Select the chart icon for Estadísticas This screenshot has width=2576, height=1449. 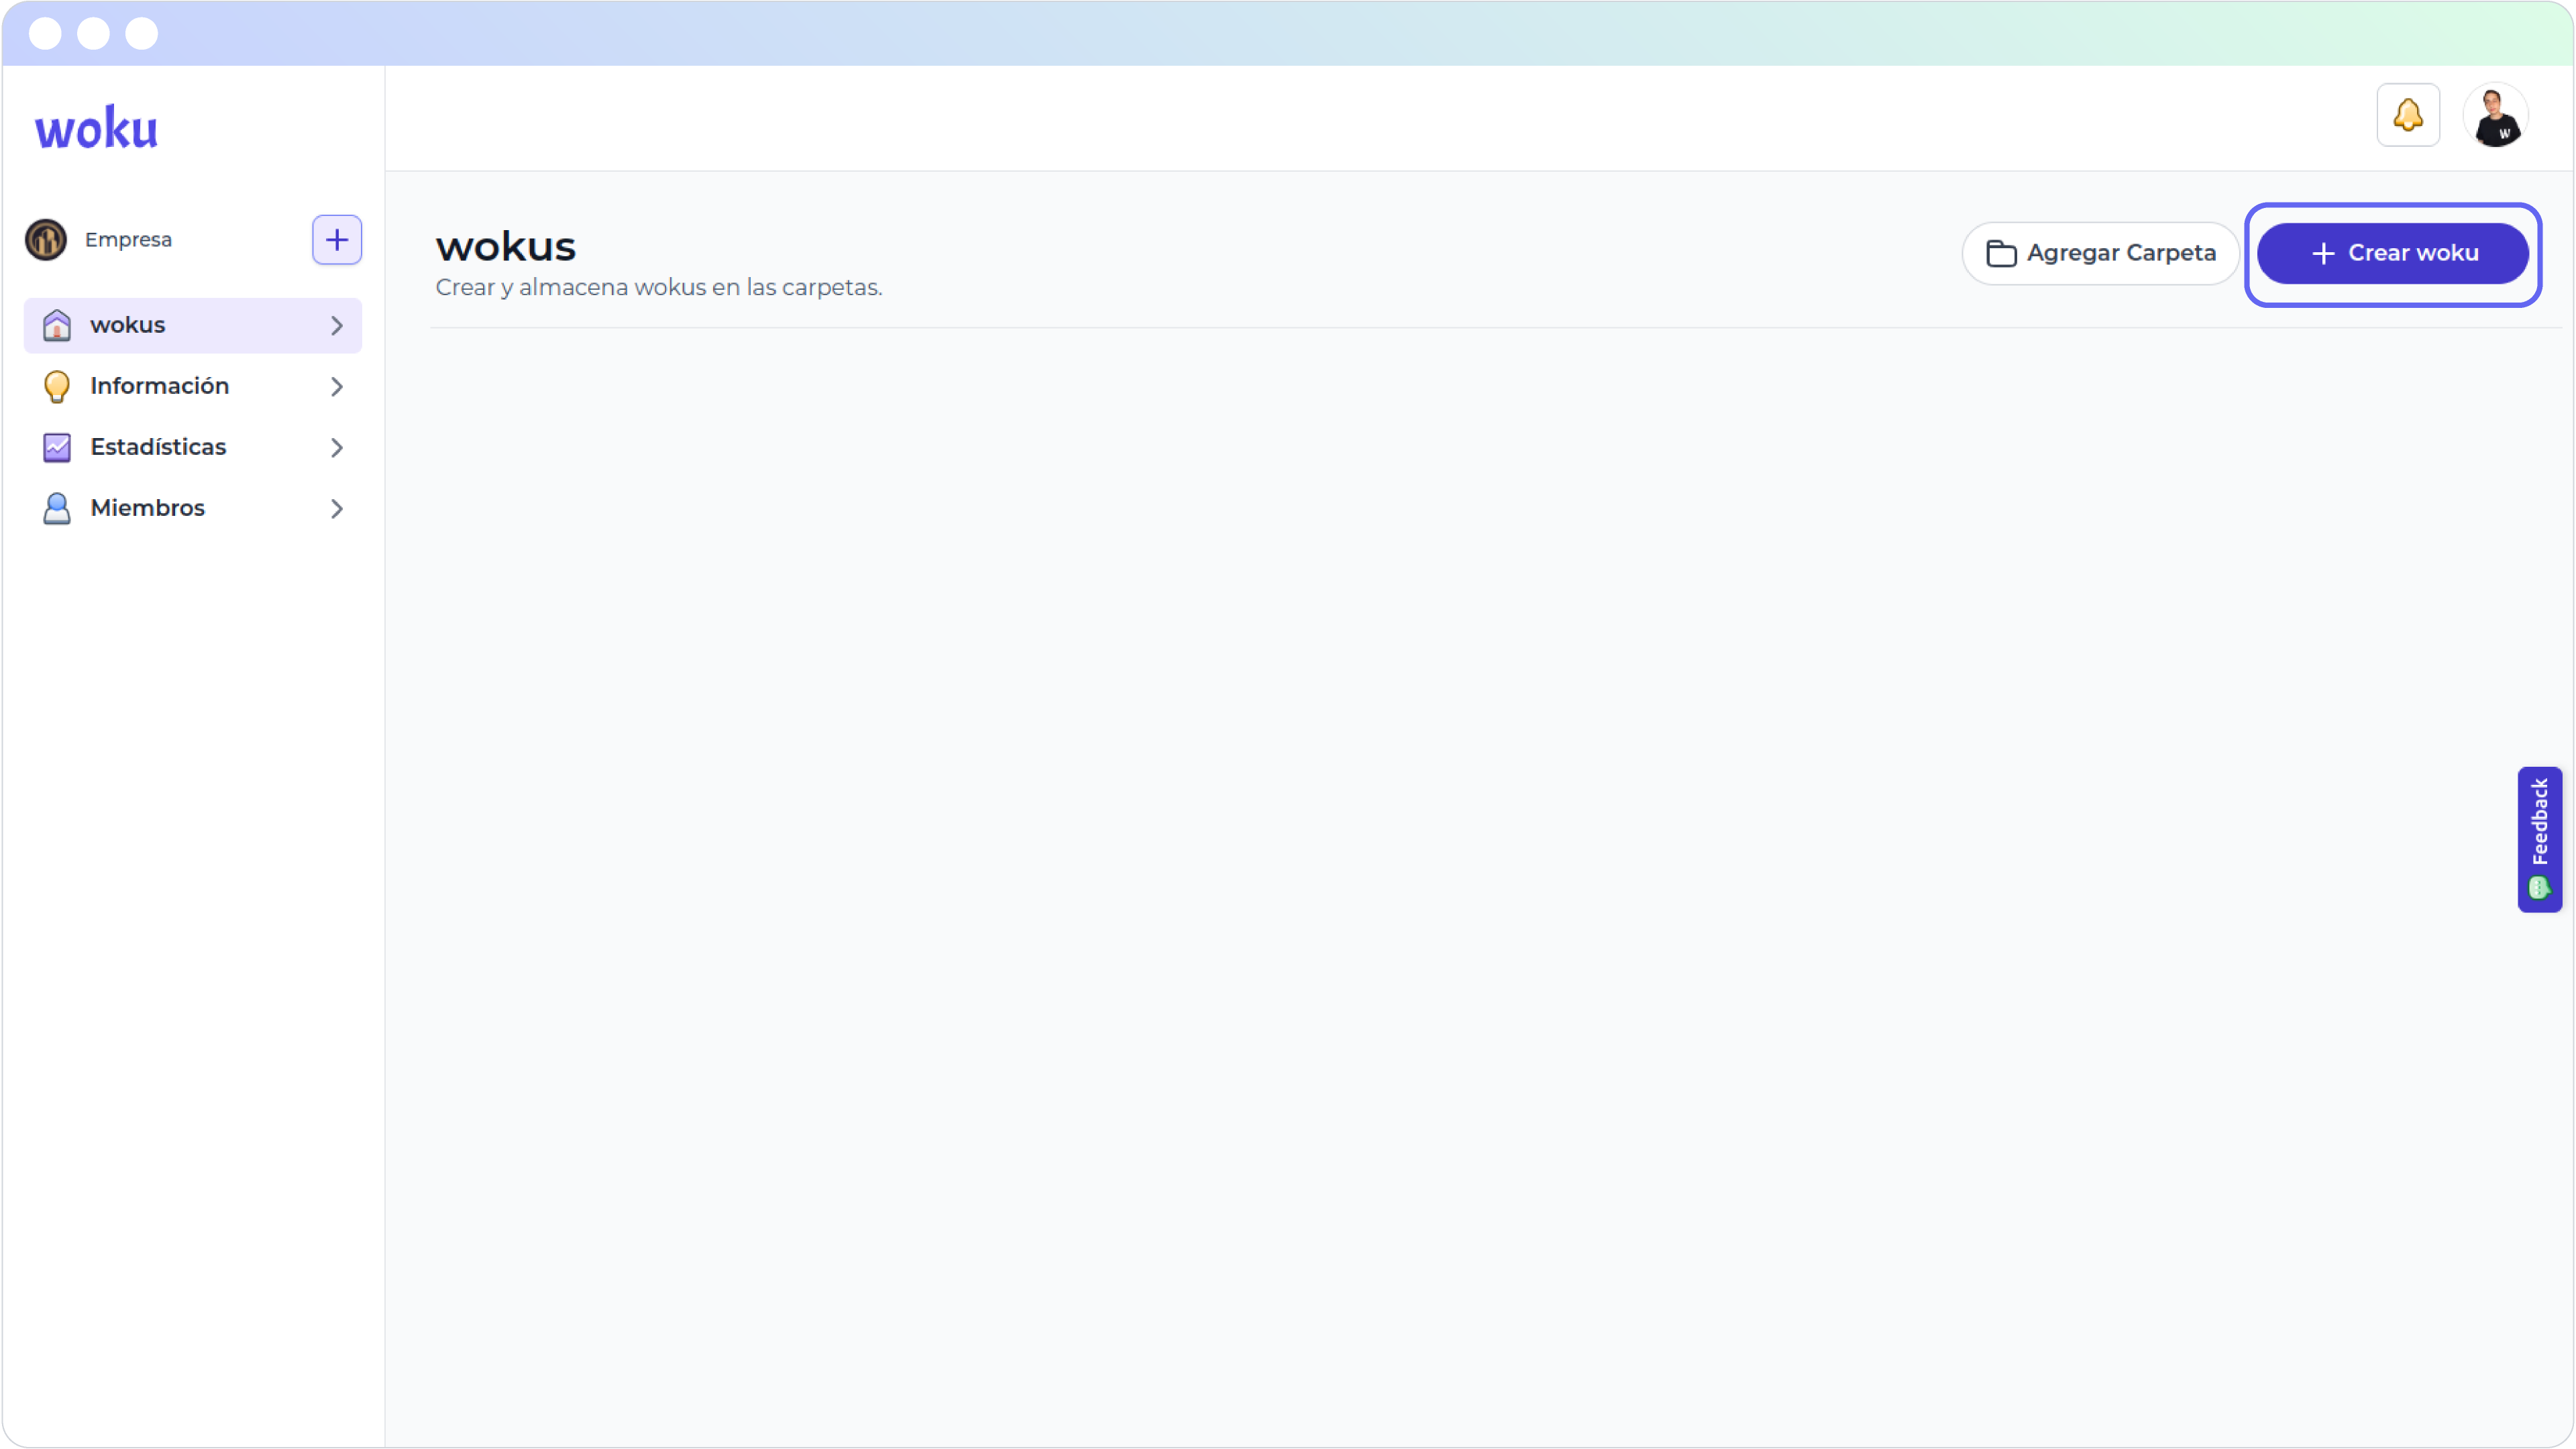pyautogui.click(x=56, y=447)
